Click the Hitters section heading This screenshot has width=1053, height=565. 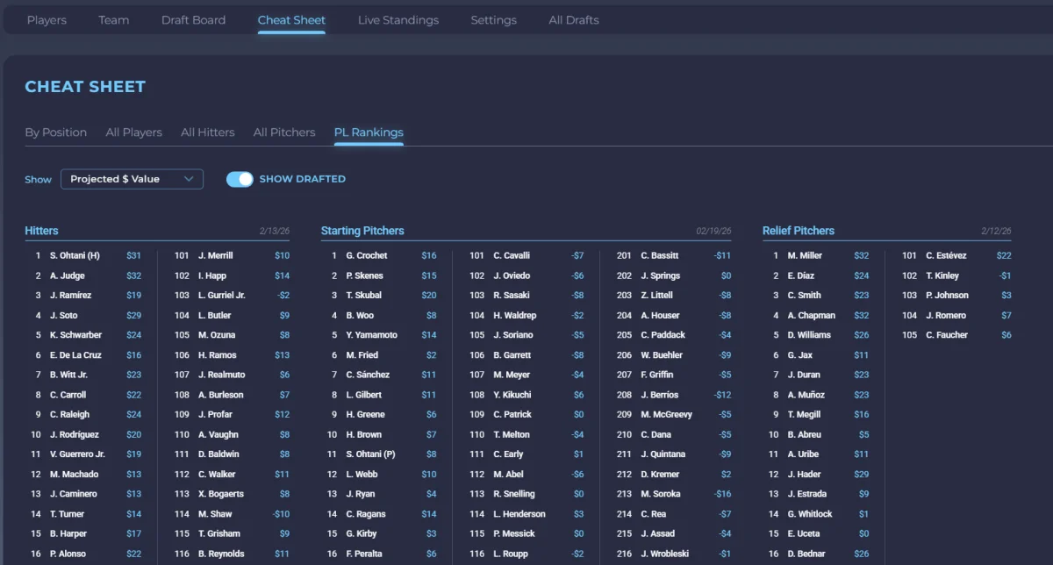41,231
